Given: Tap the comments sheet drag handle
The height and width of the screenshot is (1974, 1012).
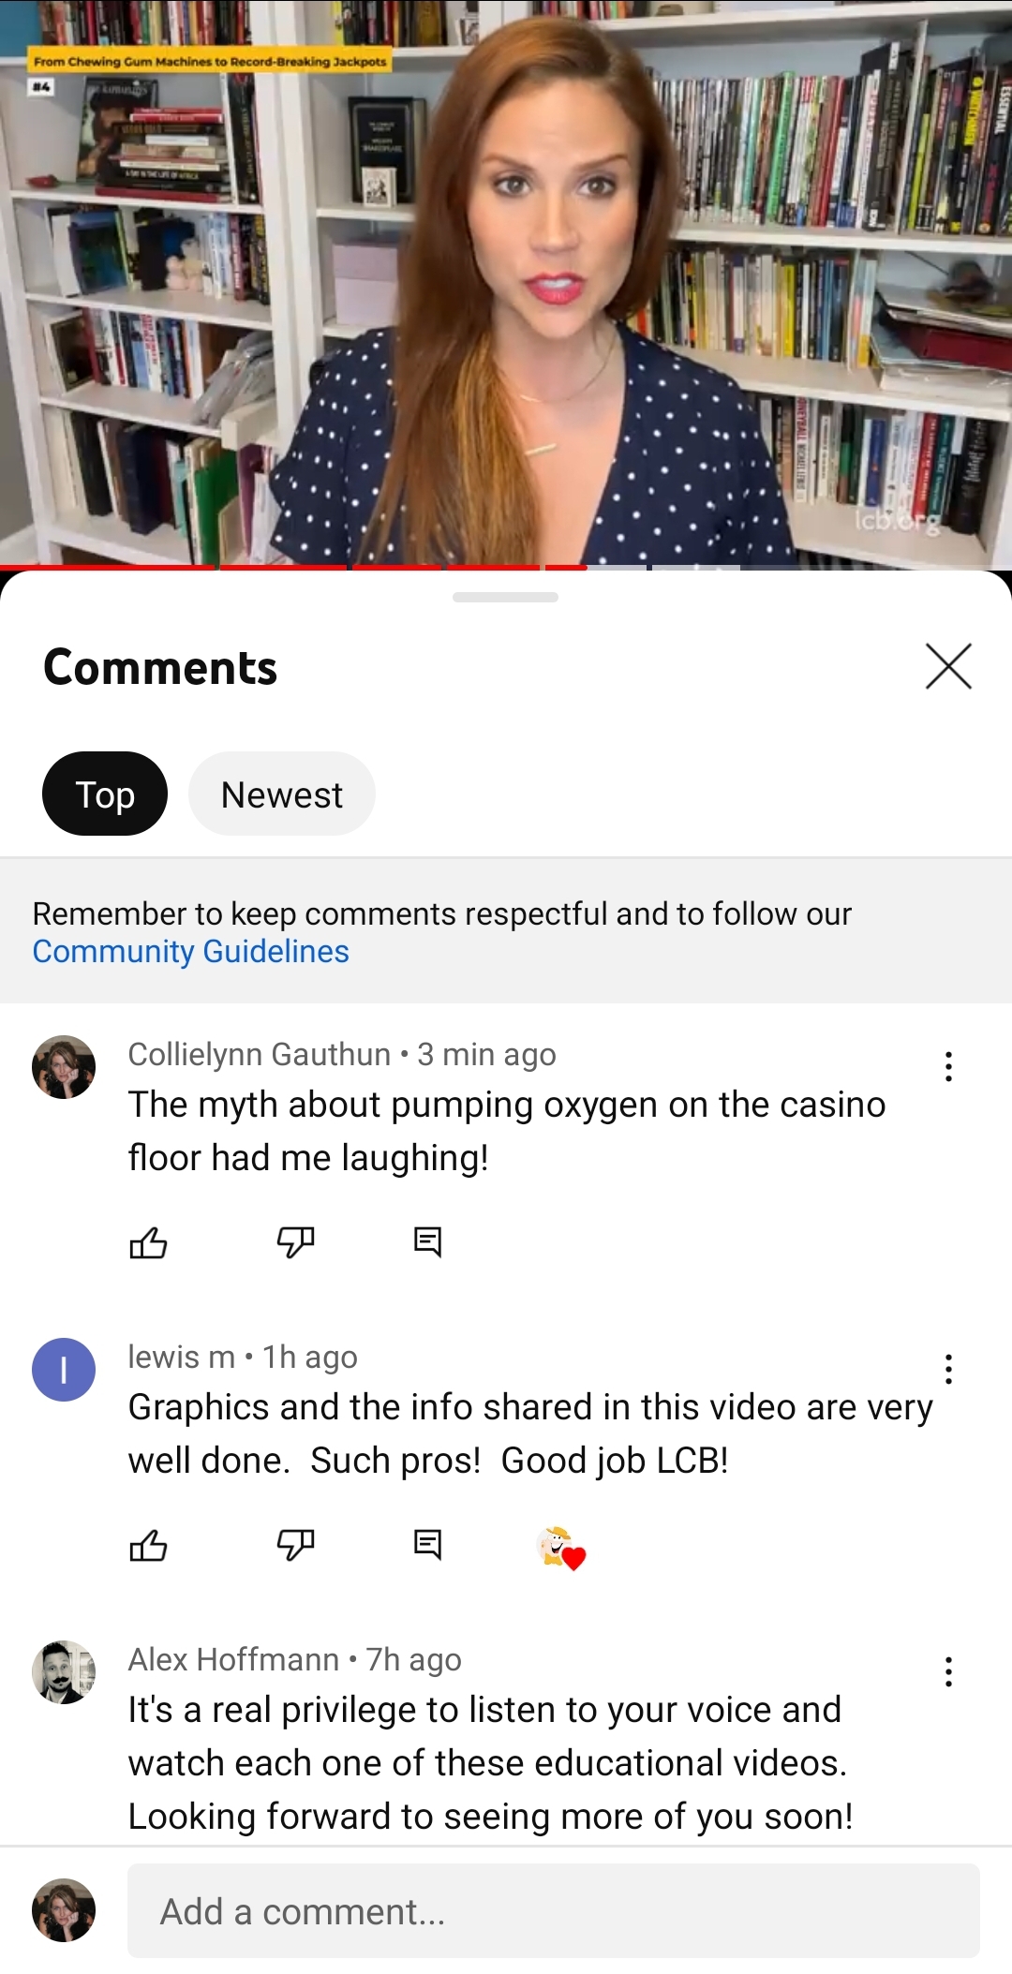Looking at the screenshot, I should (x=505, y=597).
